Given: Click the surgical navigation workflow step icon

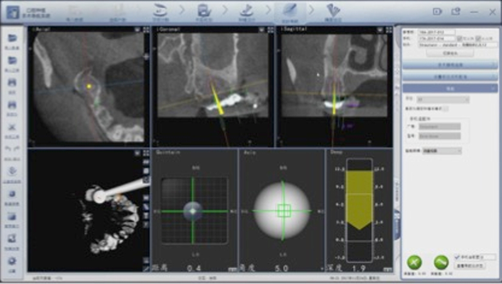Looking at the screenshot, I should [x=290, y=10].
